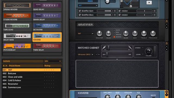Load the 005 Resonator preset
Screen dimensions: 174x98
(x=32, y=84)
